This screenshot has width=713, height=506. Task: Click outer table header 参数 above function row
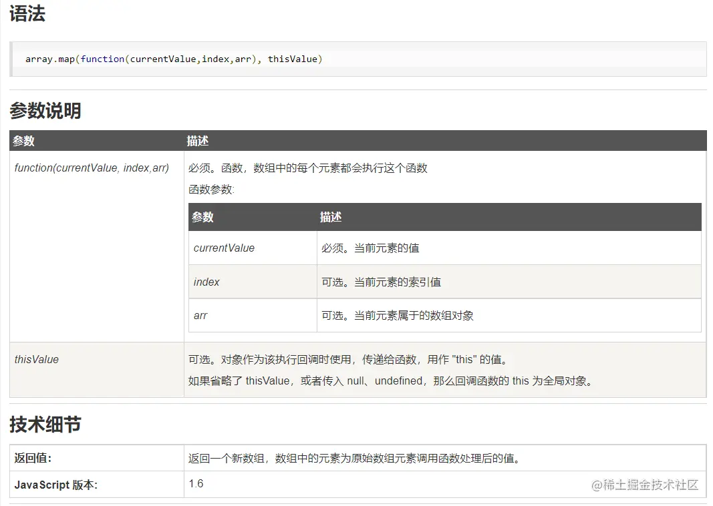click(x=23, y=141)
